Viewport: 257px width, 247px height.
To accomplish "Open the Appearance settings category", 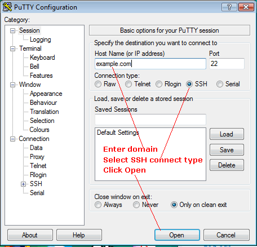I will tap(46, 94).
